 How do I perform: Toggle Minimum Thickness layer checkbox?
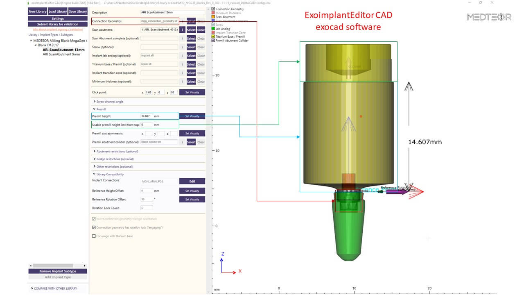point(213,13)
